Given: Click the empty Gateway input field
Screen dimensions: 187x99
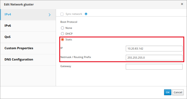Looking at the screenshot, I should 154,67.
